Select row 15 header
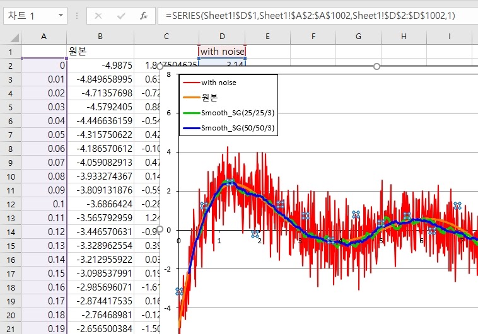The height and width of the screenshot is (334, 478). [x=10, y=246]
